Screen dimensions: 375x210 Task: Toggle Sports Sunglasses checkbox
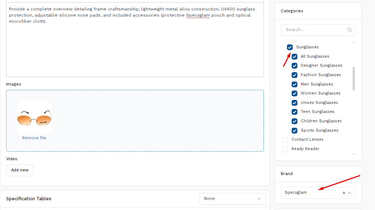[x=295, y=130]
